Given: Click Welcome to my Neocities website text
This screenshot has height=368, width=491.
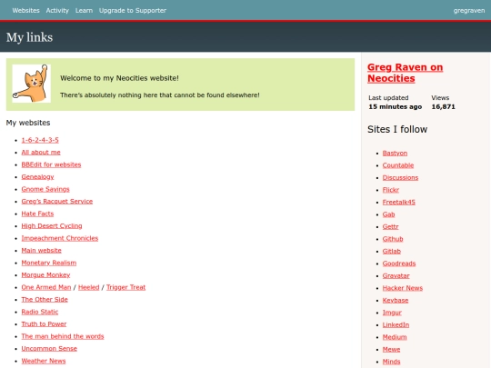Looking at the screenshot, I should [119, 78].
